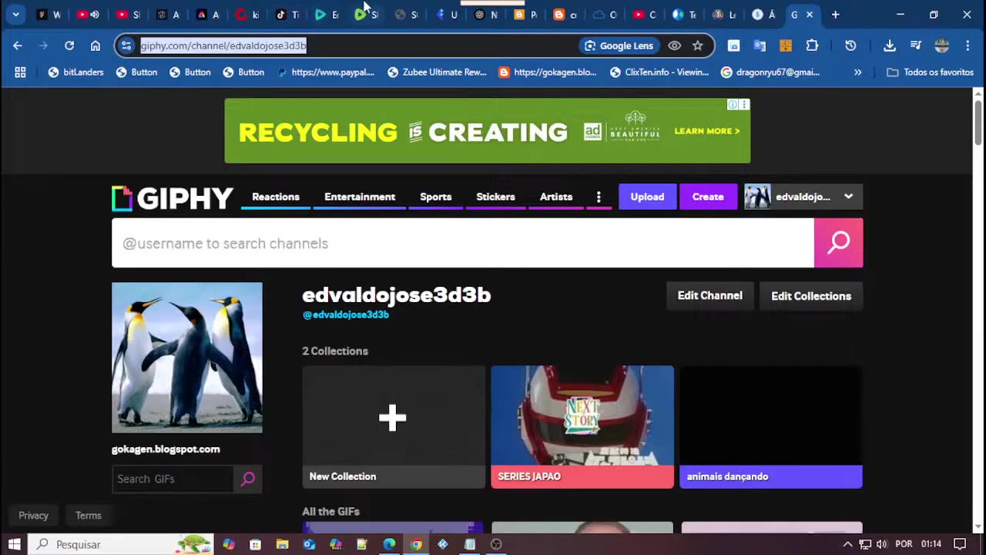The image size is (986, 555).
Task: Click the 2 Collections heading
Action: [x=335, y=351]
